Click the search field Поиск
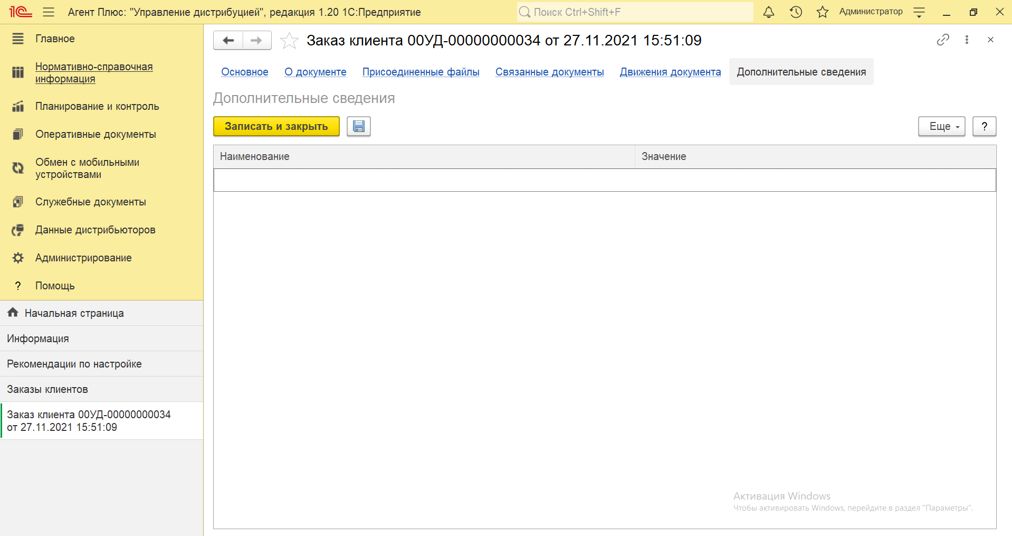This screenshot has height=536, width=1012. [x=635, y=12]
